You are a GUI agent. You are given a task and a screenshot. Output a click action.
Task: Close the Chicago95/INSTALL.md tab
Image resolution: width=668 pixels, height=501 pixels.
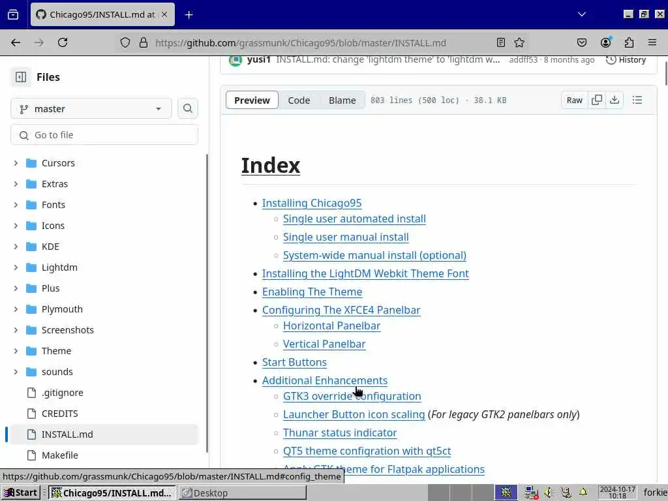(164, 14)
